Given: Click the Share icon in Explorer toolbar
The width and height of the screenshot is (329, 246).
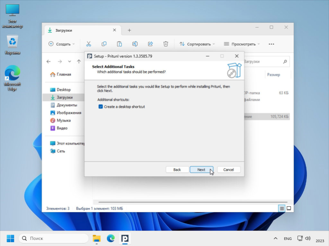Looking at the screenshot, I should click(x=150, y=44).
